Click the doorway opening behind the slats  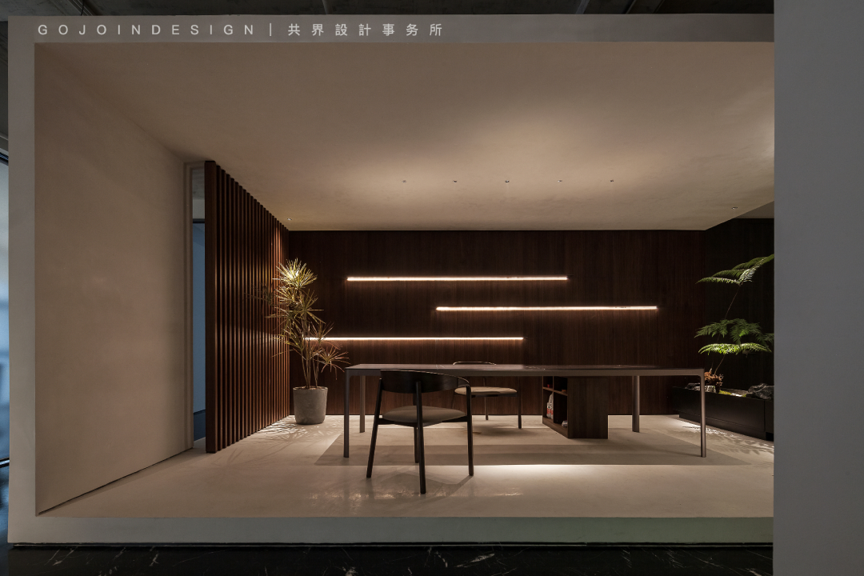pyautogui.click(x=198, y=320)
